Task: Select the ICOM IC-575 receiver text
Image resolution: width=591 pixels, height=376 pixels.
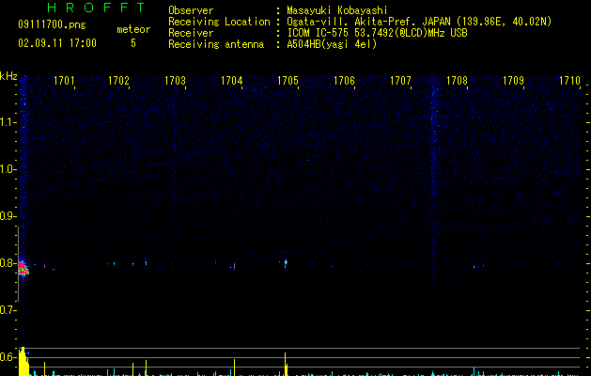Action: (377, 33)
